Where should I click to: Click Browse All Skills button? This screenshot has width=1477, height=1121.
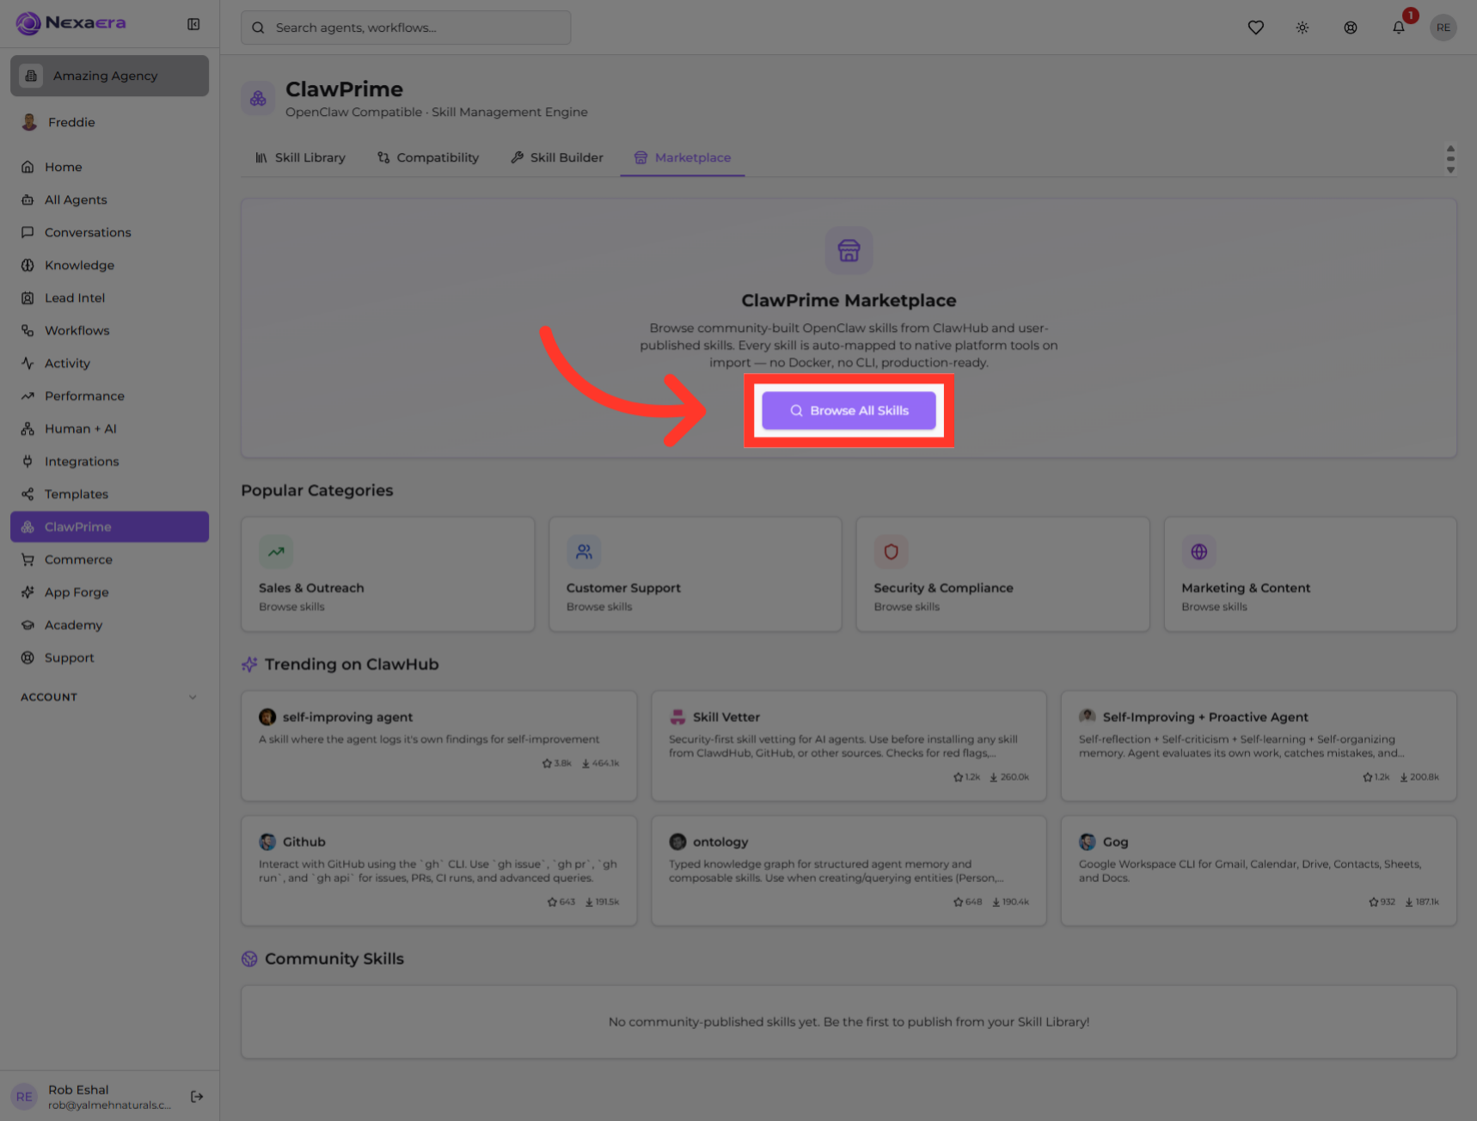click(849, 411)
